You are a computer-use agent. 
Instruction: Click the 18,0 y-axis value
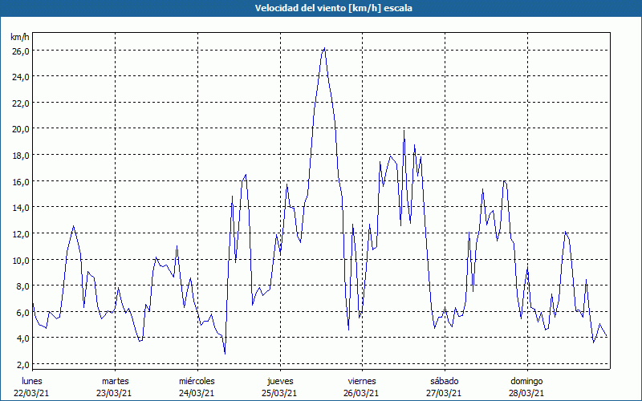[x=21, y=156]
